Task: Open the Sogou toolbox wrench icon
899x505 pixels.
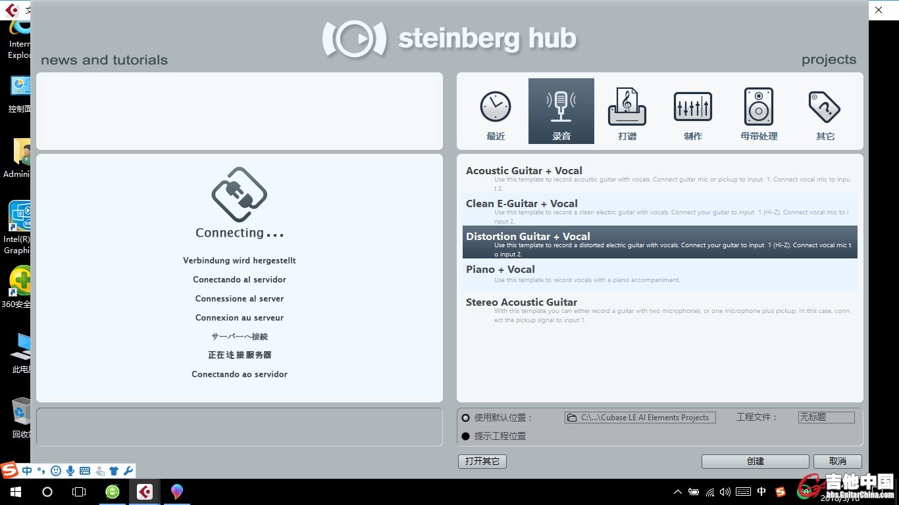Action: pyautogui.click(x=128, y=471)
